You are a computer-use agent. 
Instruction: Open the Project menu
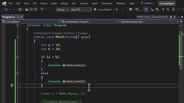click(44, 3)
